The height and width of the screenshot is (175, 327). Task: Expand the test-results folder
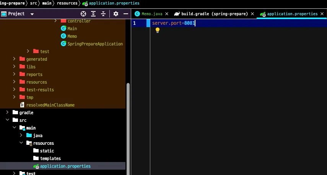[x=14, y=89]
